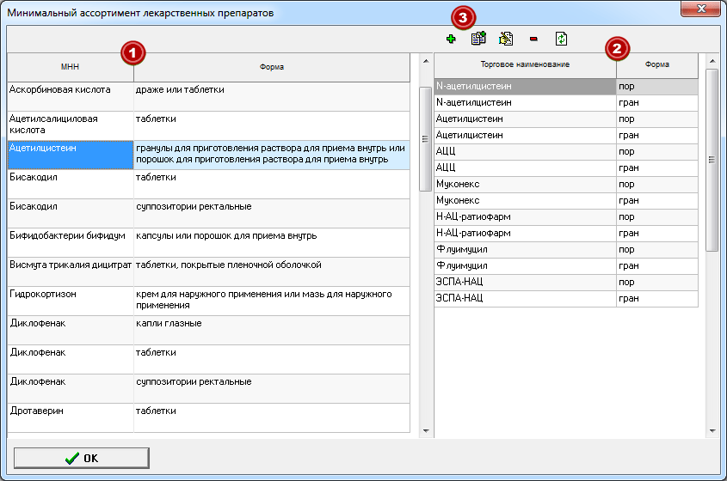Sort by the МНН column header

[x=71, y=67]
